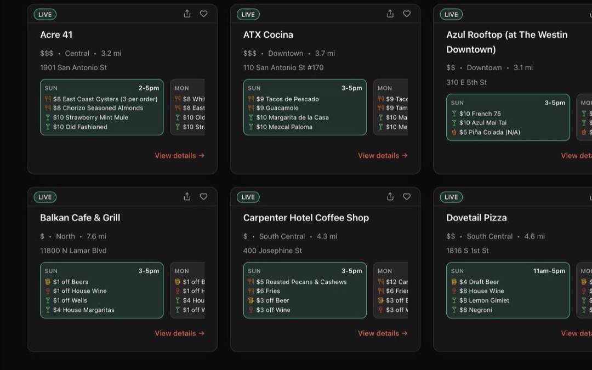Click the beer icon beside $1 off Beers

click(48, 282)
